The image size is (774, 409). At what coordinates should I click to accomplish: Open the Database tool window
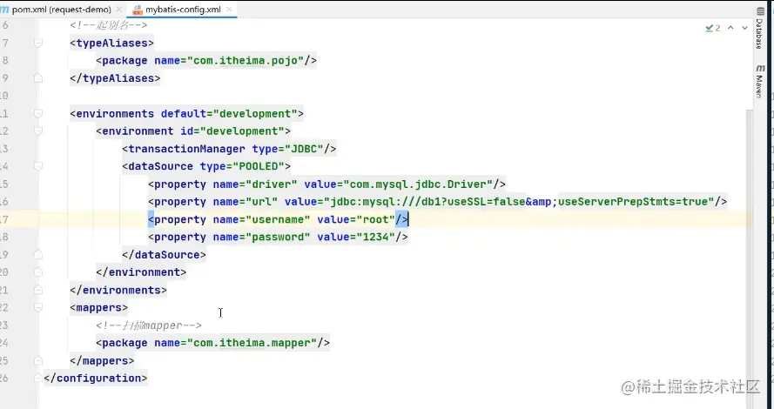[758, 29]
